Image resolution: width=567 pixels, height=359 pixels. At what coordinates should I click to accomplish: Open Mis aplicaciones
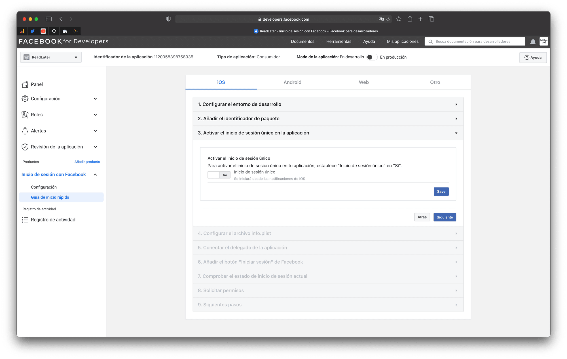point(403,41)
